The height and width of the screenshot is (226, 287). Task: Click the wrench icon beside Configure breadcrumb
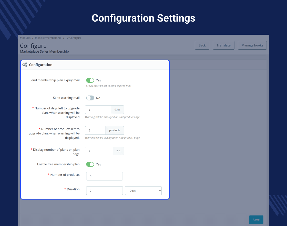(x=68, y=38)
